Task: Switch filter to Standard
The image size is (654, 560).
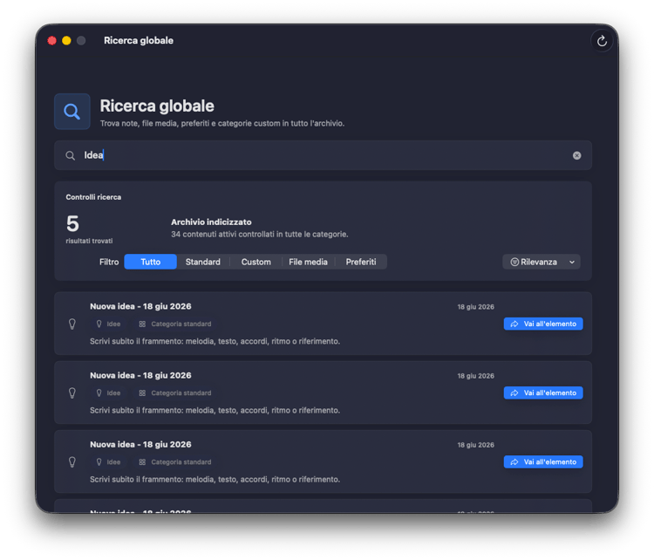Action: click(202, 262)
